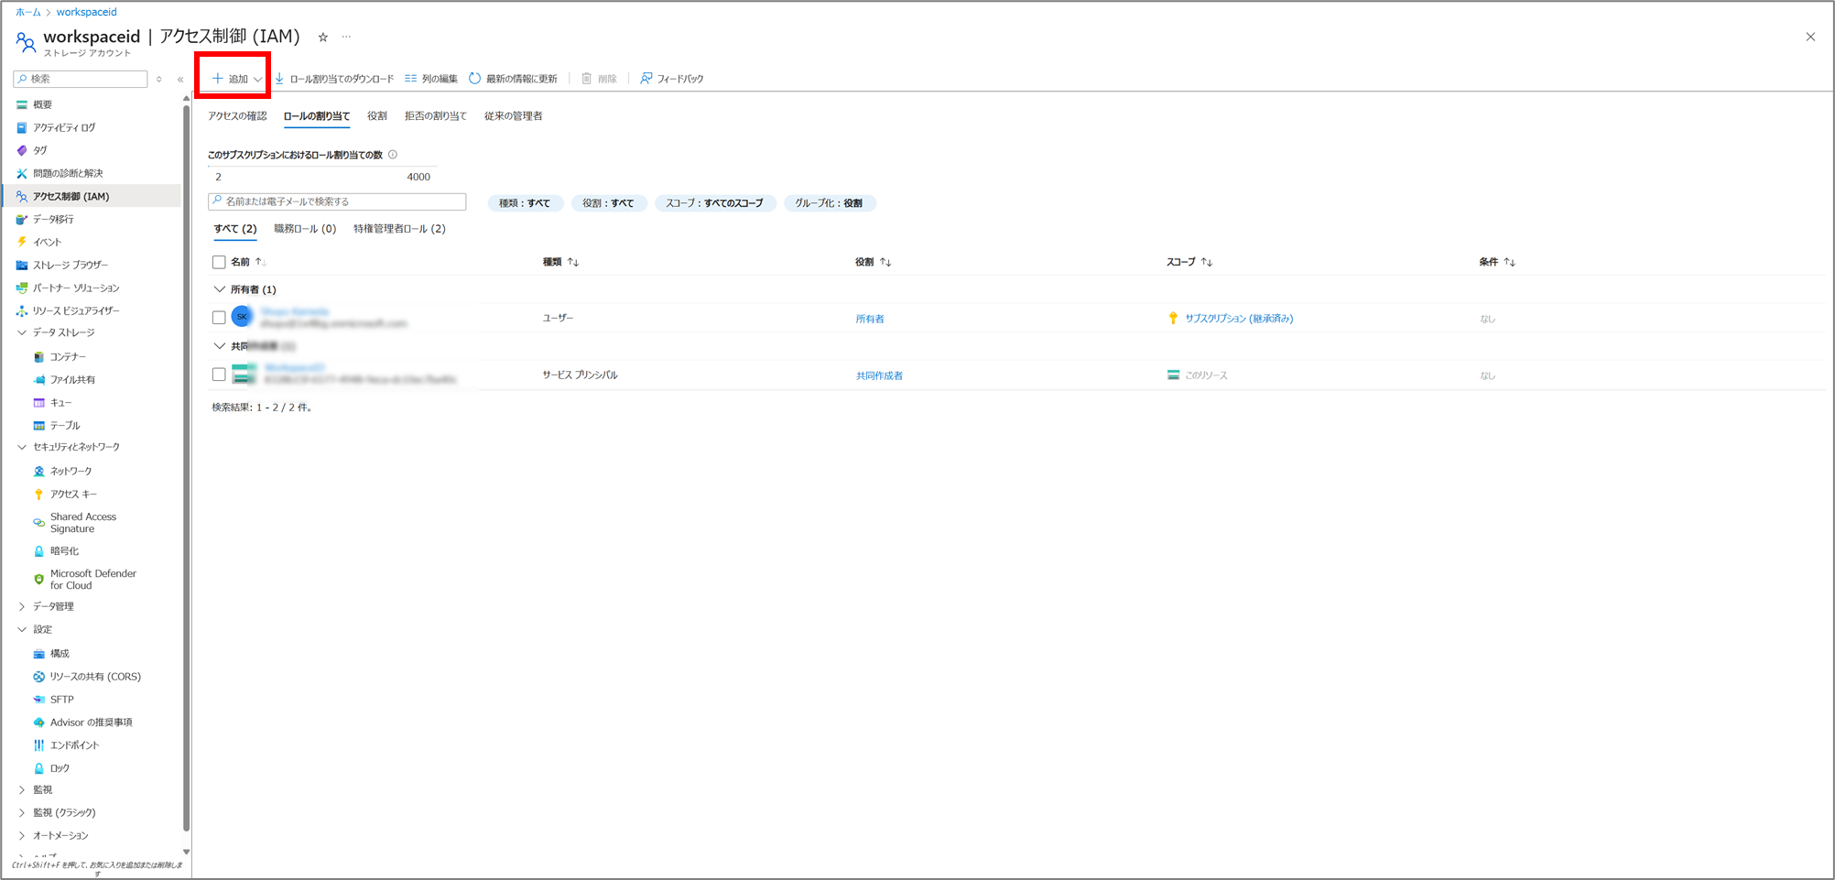Image resolution: width=1835 pixels, height=880 pixels.
Task: Expand the データ管理 sidebar section
Action: 22,606
